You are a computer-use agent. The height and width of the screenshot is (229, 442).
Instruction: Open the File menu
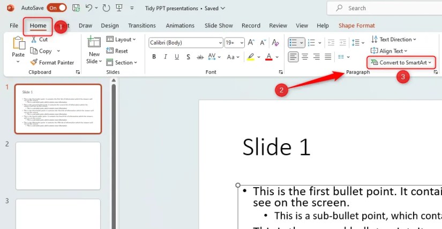coord(14,25)
